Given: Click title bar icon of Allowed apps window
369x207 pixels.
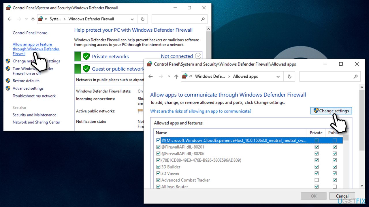Looking at the screenshot, I should tap(150, 64).
